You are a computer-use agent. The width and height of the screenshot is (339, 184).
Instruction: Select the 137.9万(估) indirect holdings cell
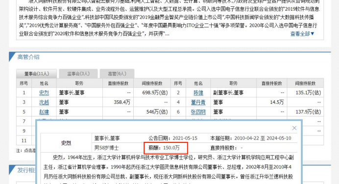click(305, 112)
